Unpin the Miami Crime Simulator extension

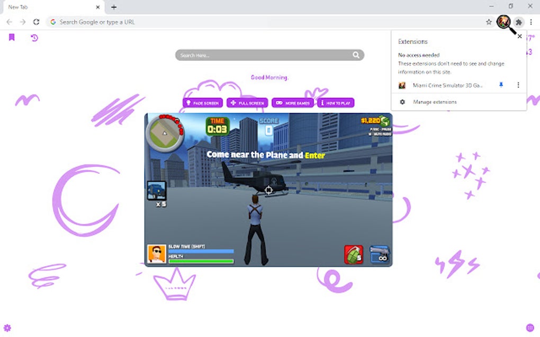click(501, 85)
